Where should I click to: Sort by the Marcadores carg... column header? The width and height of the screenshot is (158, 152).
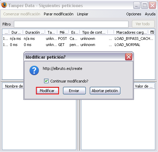pyautogui.click(x=131, y=32)
